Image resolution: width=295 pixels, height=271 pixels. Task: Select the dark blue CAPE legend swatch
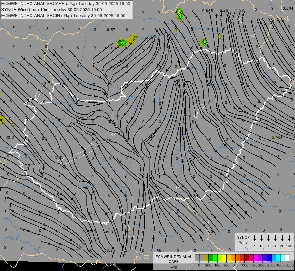269,258
